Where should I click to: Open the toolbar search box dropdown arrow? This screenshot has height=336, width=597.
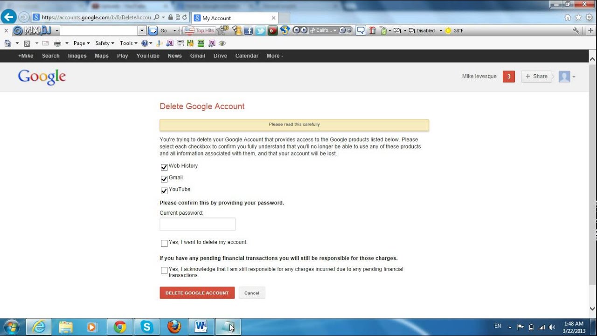142,31
